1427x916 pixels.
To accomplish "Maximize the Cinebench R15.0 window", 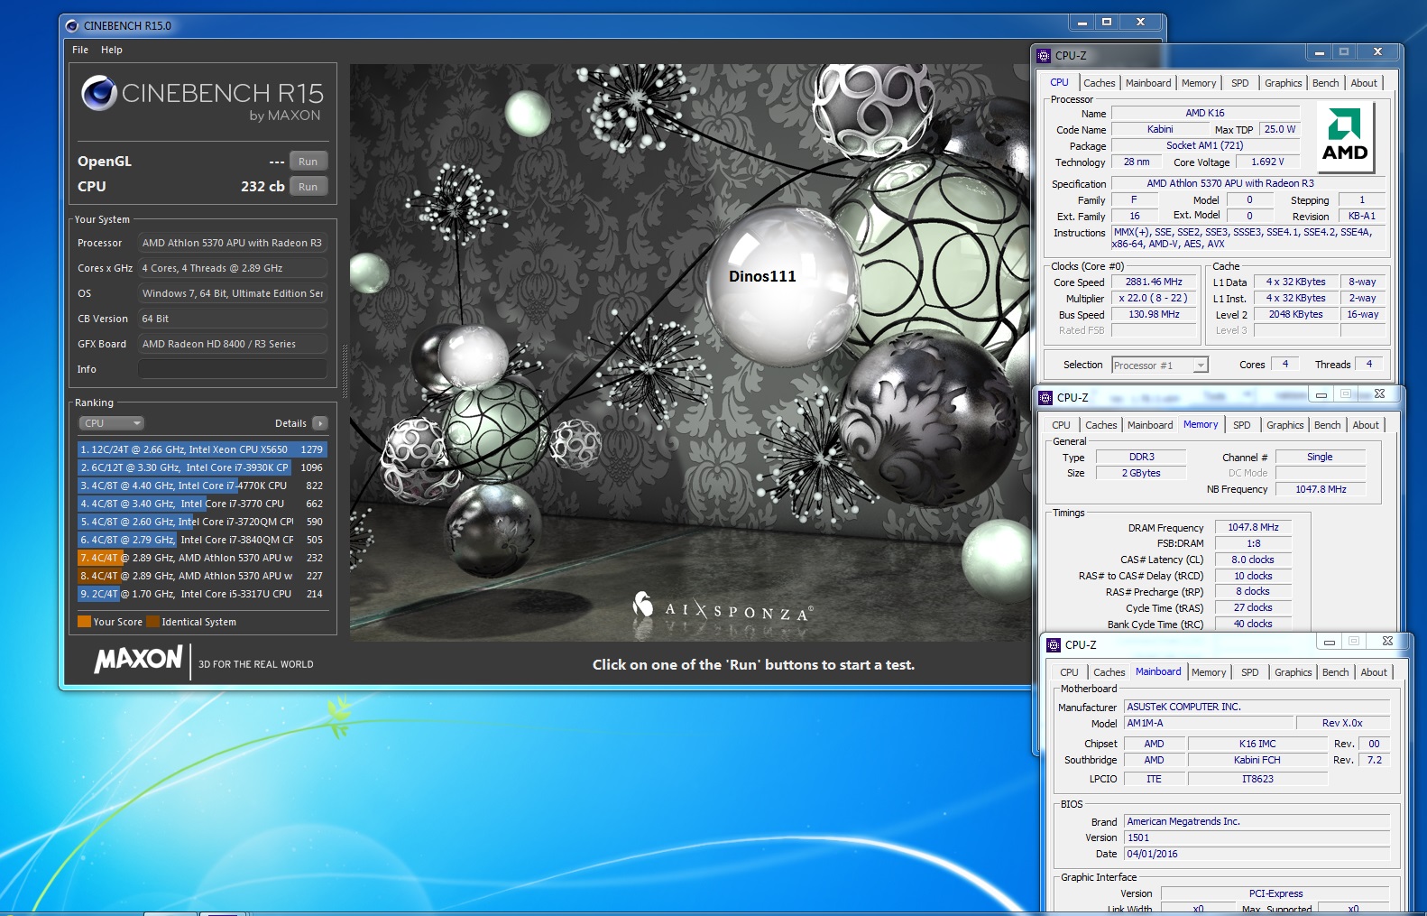I will click(1107, 22).
